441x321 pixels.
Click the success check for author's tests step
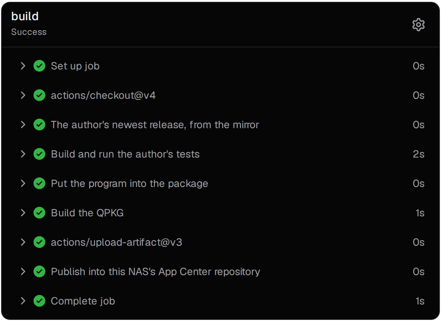[39, 154]
